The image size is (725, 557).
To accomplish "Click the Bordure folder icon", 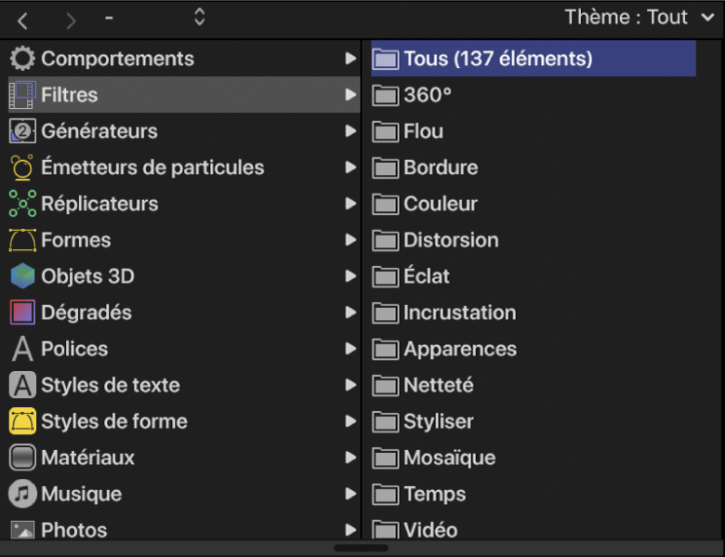I will click(385, 167).
